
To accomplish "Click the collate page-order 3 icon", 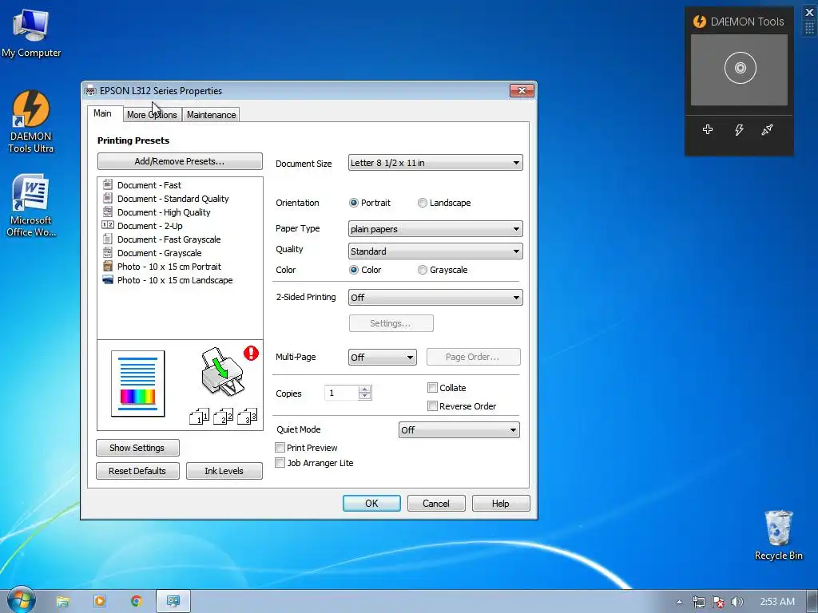I will (248, 417).
